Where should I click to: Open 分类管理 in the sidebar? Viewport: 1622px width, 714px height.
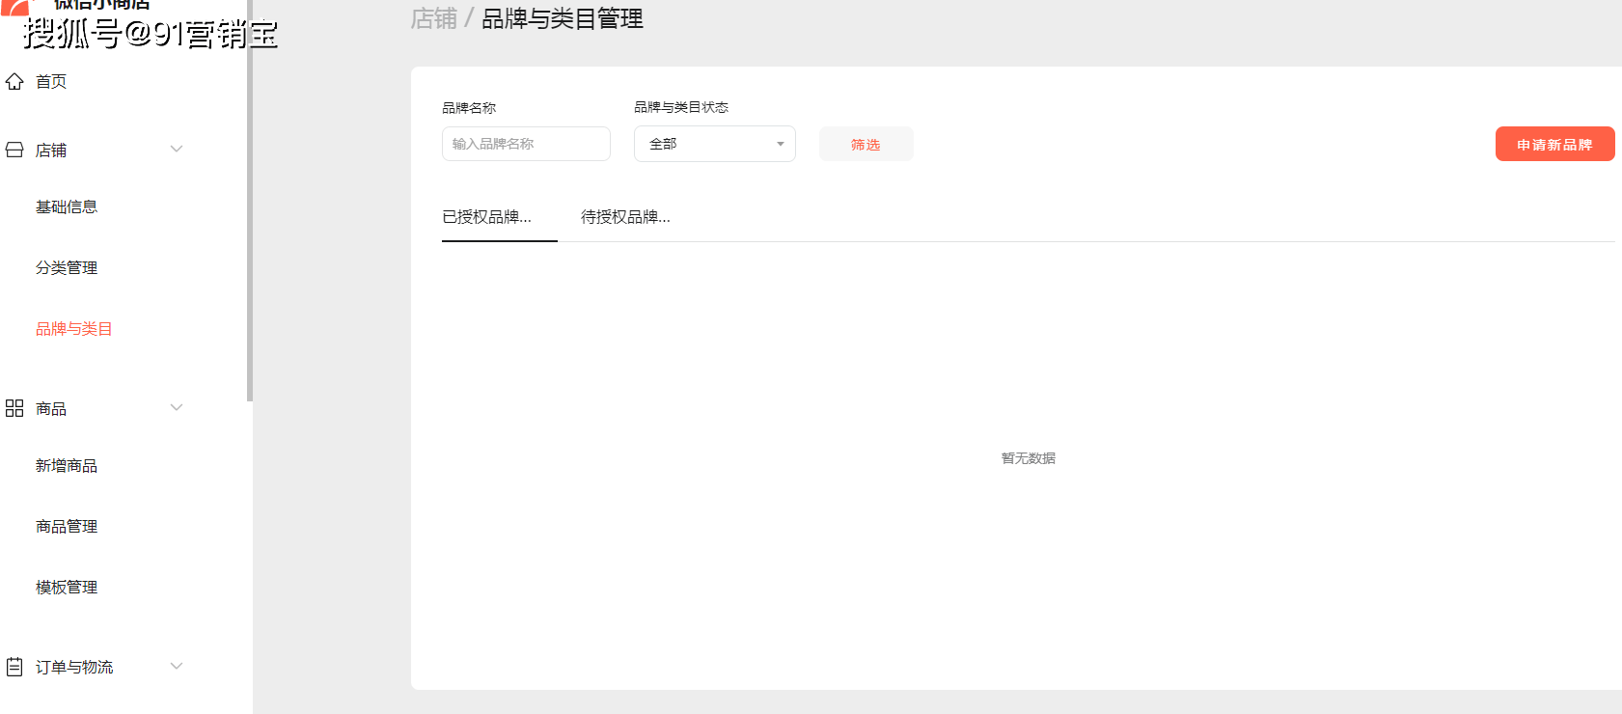67,267
